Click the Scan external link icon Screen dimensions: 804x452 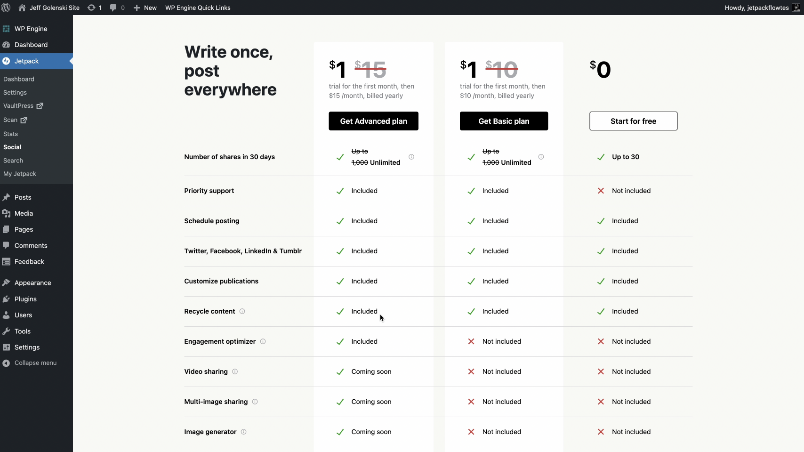tap(24, 120)
